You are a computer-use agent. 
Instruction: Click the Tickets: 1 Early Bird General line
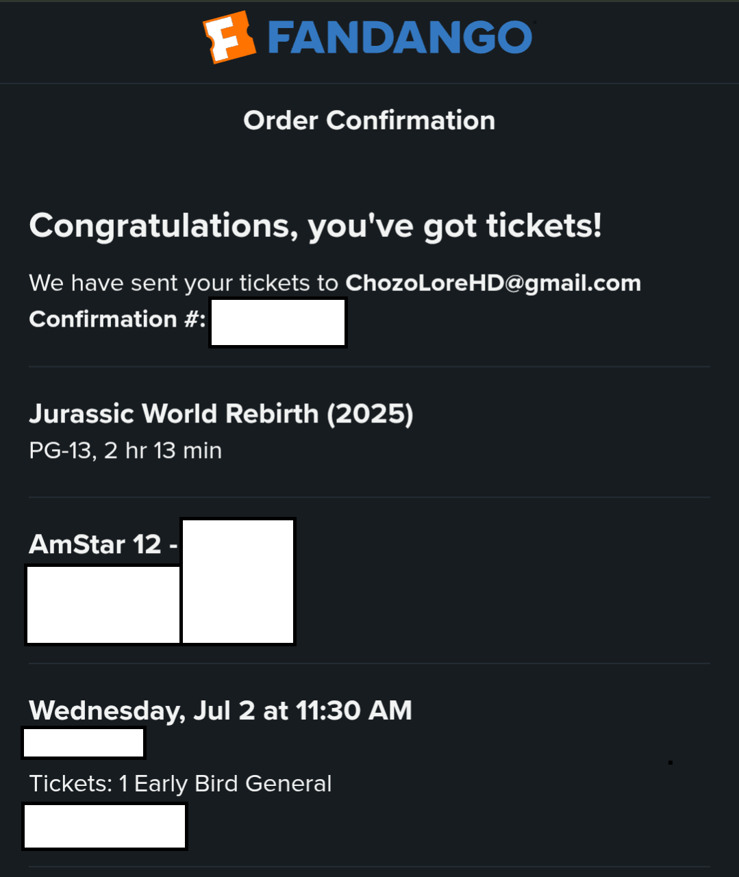(x=180, y=783)
